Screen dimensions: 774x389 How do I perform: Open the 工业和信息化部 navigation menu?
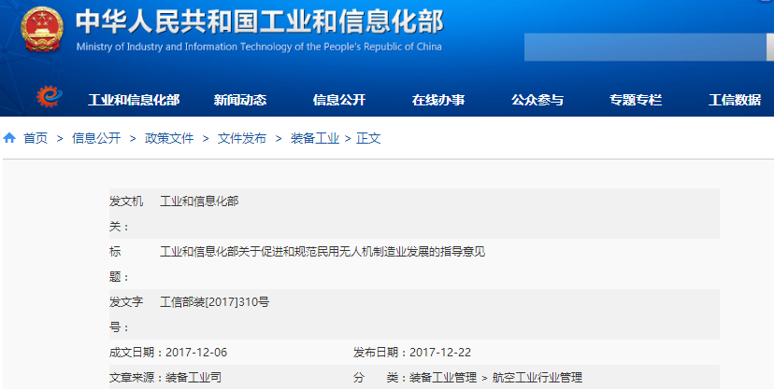click(134, 100)
